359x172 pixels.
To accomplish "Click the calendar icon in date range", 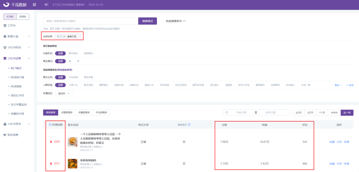I will pos(227,113).
